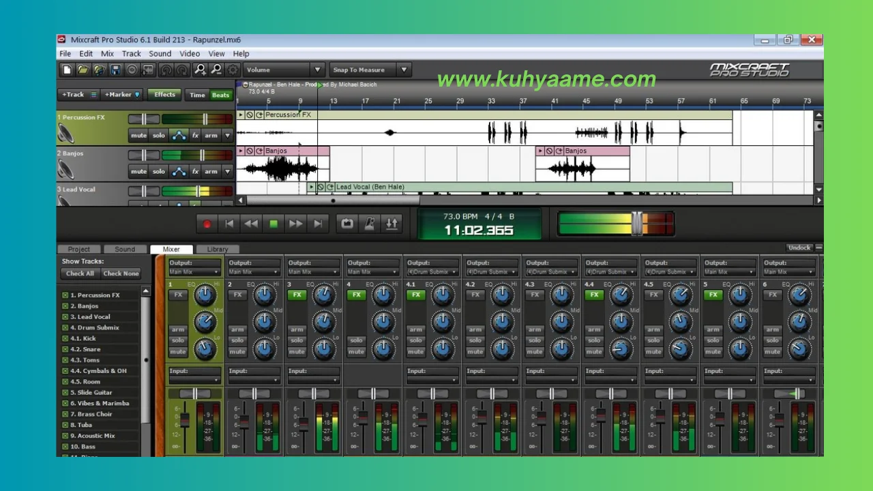The width and height of the screenshot is (873, 491).
Task: Uncheck the 7. Brass Choir checkbox
Action: [65, 414]
